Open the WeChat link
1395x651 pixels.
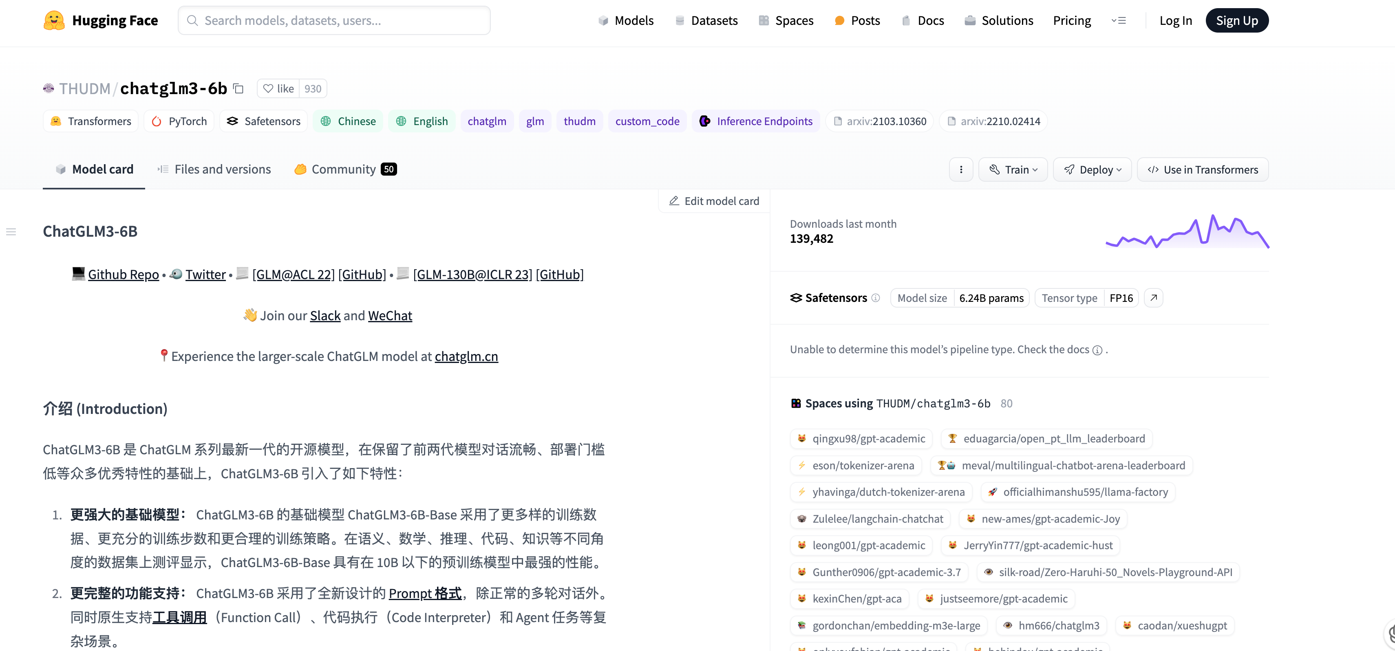390,315
